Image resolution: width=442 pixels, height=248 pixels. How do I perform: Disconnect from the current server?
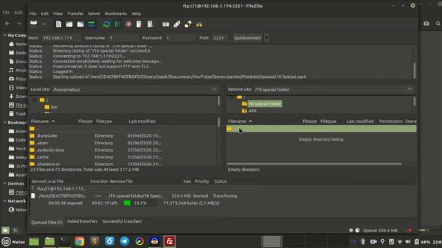click(139, 24)
